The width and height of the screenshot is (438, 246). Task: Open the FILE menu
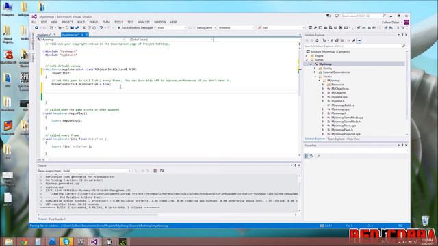tap(34, 22)
